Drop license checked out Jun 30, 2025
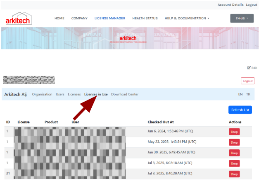Screen dimensions: 259x181 234,153
